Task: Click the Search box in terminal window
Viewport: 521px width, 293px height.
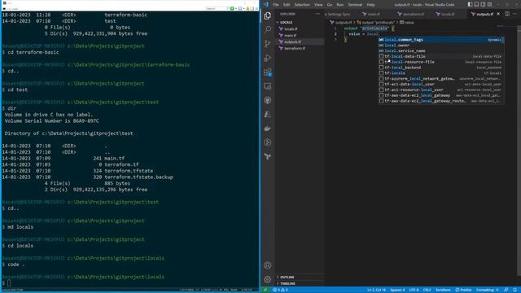Action: tap(216, 8)
